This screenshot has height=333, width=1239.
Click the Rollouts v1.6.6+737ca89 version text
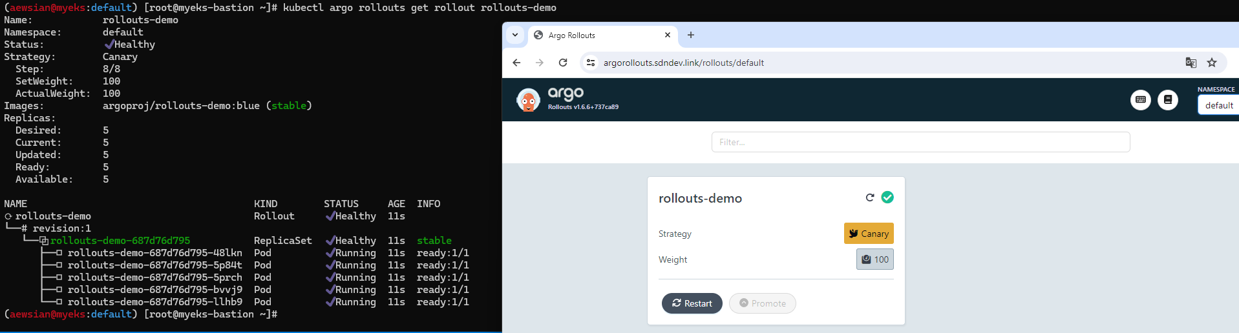click(x=583, y=107)
